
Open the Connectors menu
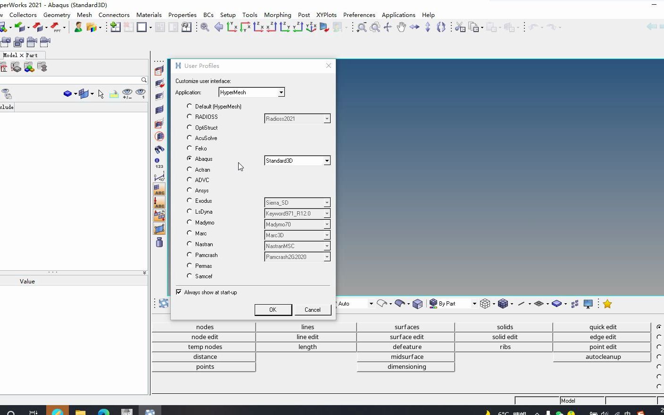(114, 15)
